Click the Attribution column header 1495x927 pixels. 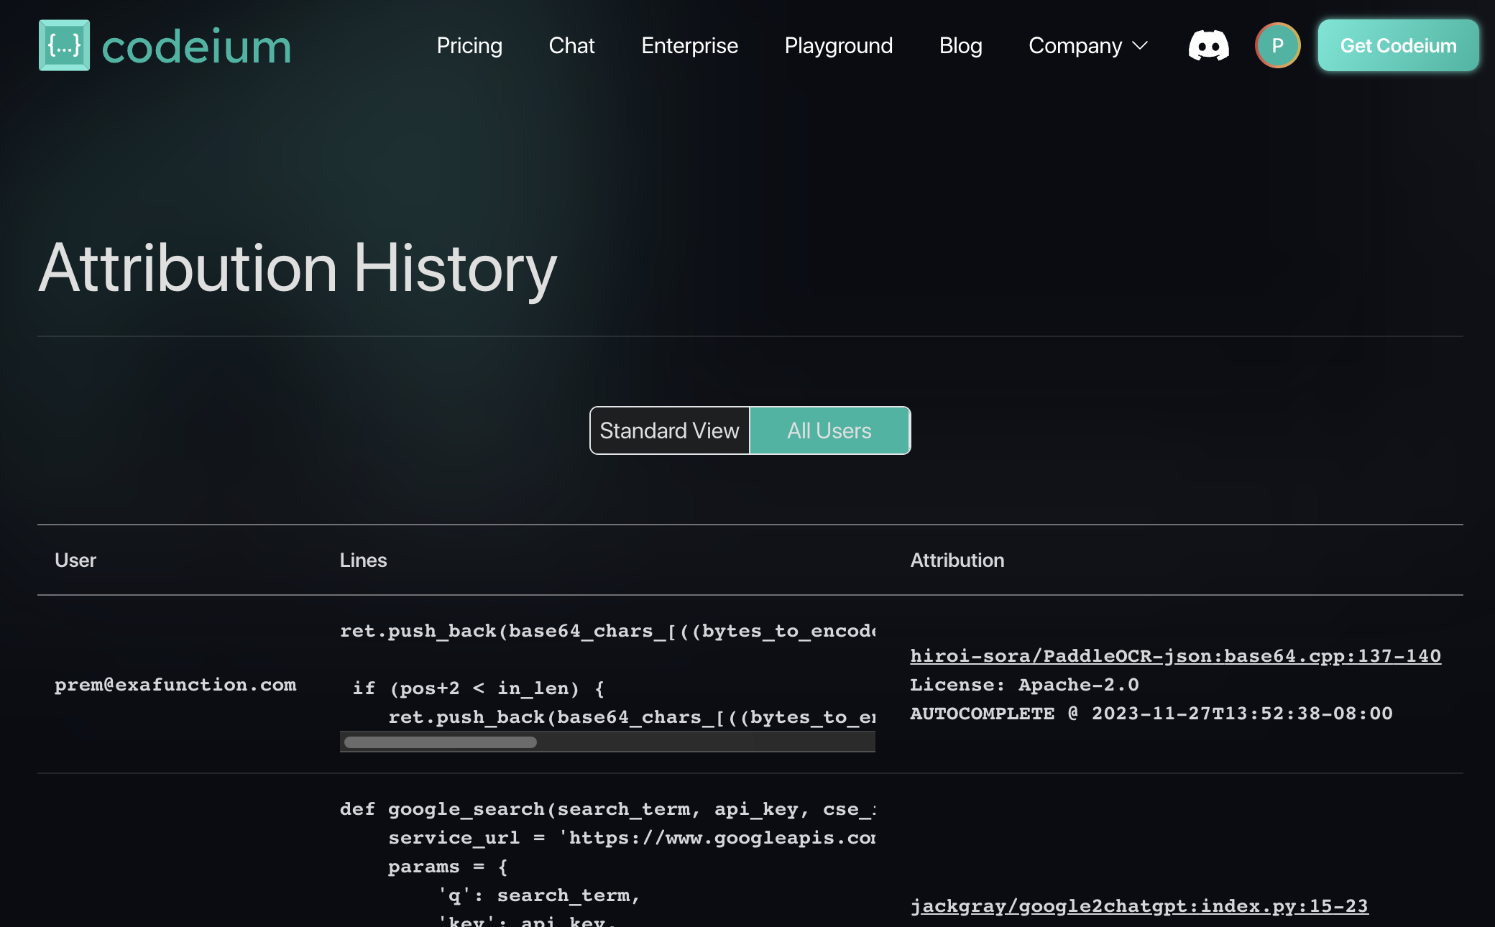pos(957,560)
